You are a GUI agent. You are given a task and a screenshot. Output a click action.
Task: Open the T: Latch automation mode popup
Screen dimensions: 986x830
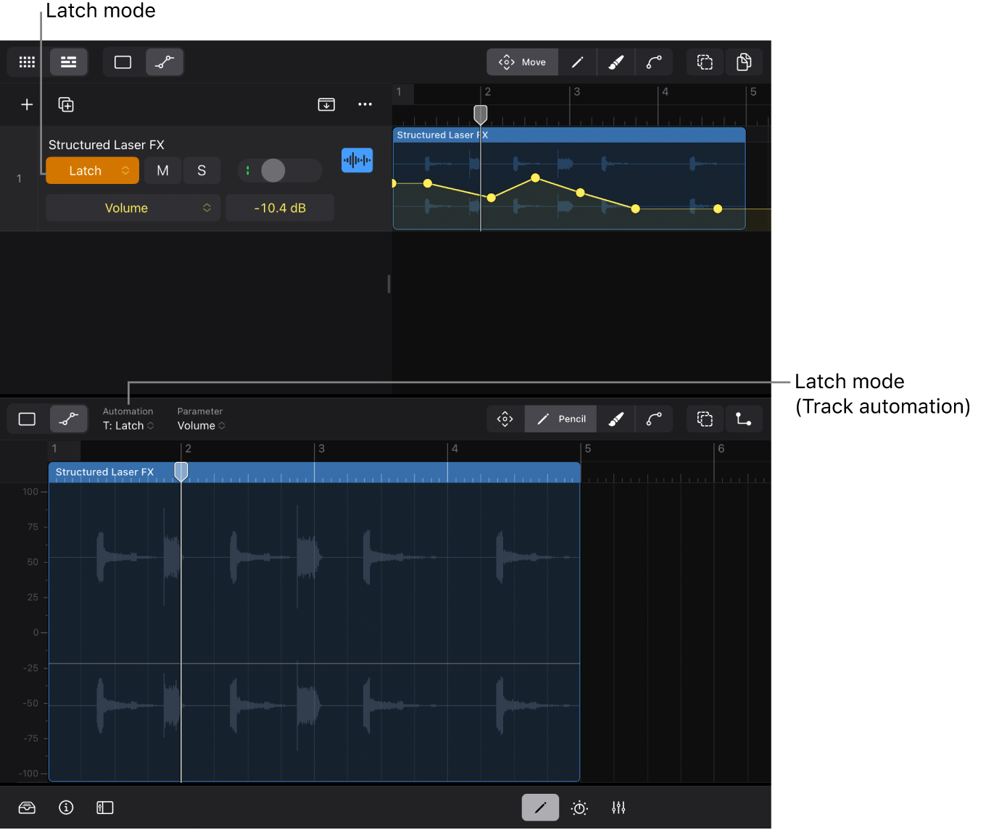[x=128, y=426]
